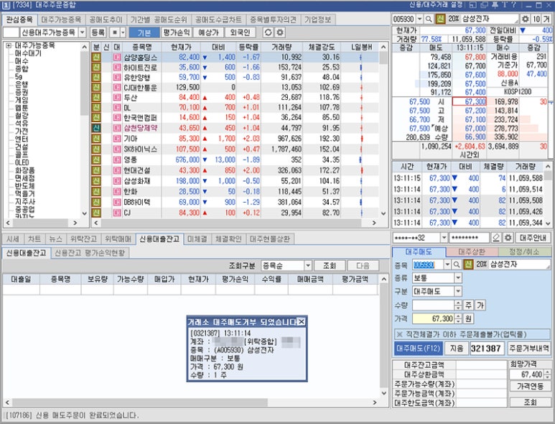The image size is (555, 424).
Task: Click 지움 clear button
Action: click(x=457, y=349)
